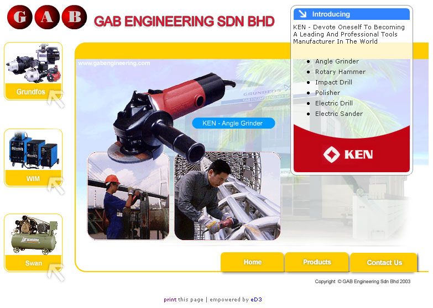Select Rotary Hammer in the KEN list

(340, 72)
